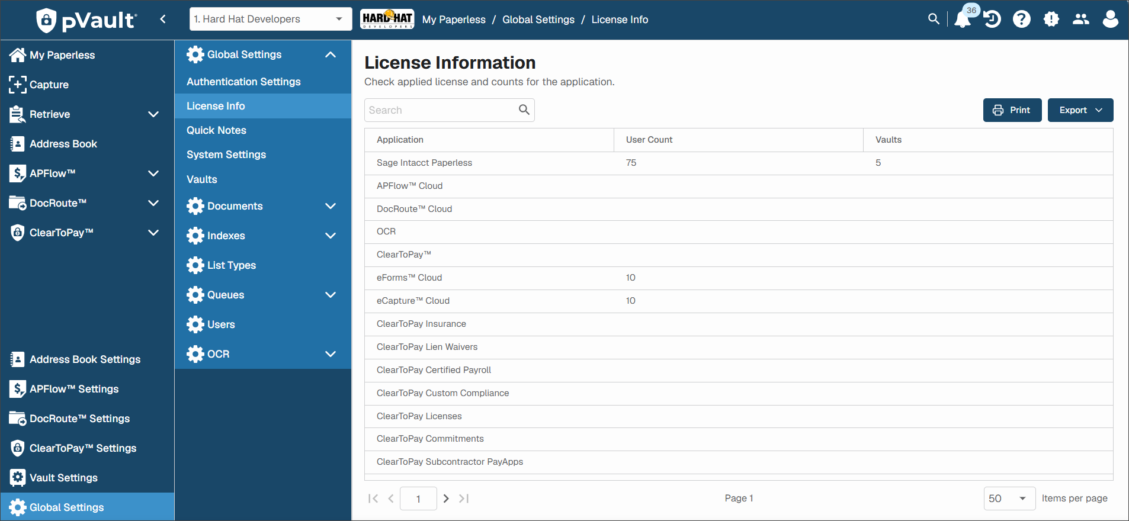Screen dimensions: 1129x521
Task: Open Quick Notes menu item
Action: coord(263,130)
